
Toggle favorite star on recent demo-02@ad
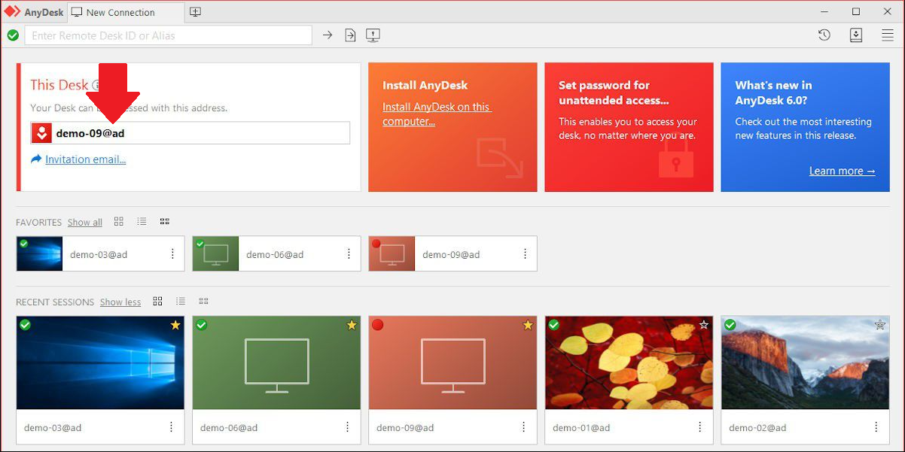pos(880,325)
